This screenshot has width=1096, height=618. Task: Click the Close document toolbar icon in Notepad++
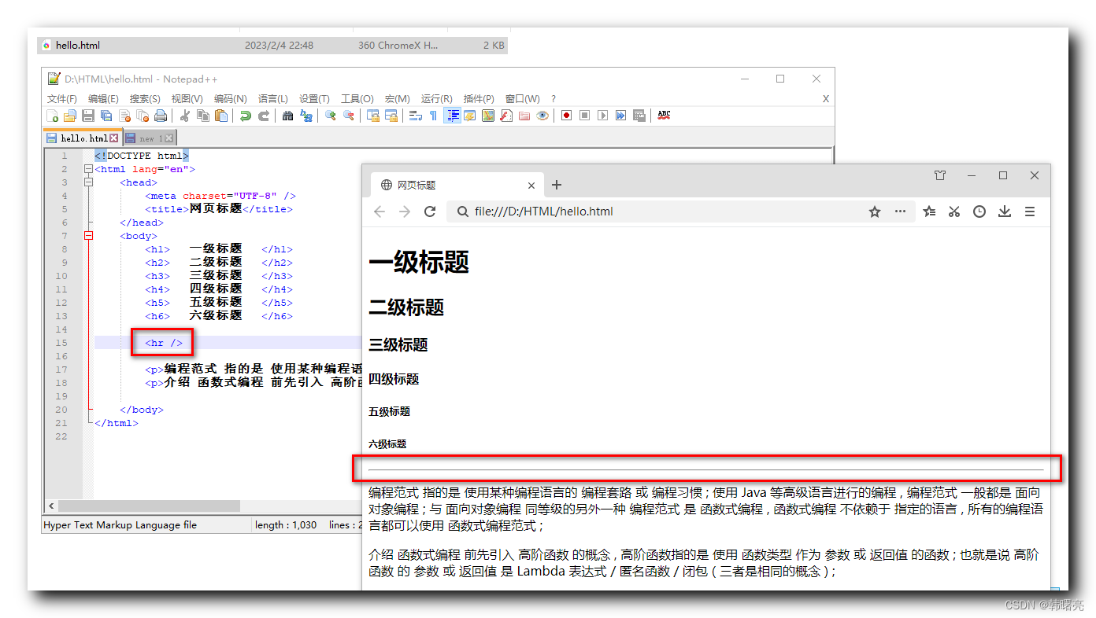(124, 116)
